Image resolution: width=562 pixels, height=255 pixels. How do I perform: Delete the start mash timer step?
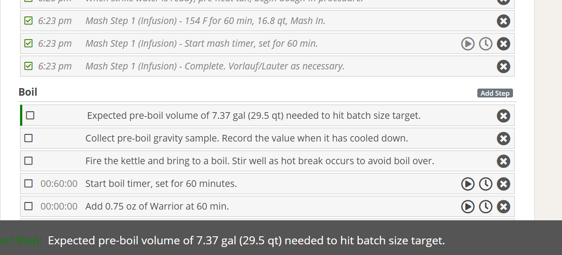click(x=503, y=44)
